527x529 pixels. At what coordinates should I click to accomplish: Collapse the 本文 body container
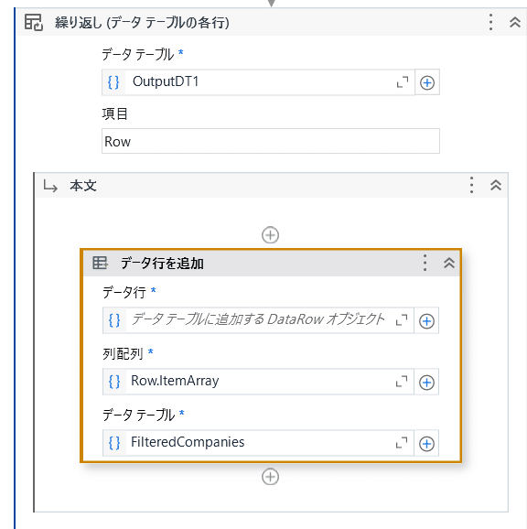[x=496, y=185]
